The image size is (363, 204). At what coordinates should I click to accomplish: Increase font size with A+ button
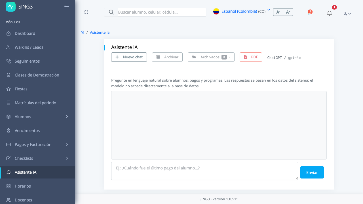(x=288, y=12)
